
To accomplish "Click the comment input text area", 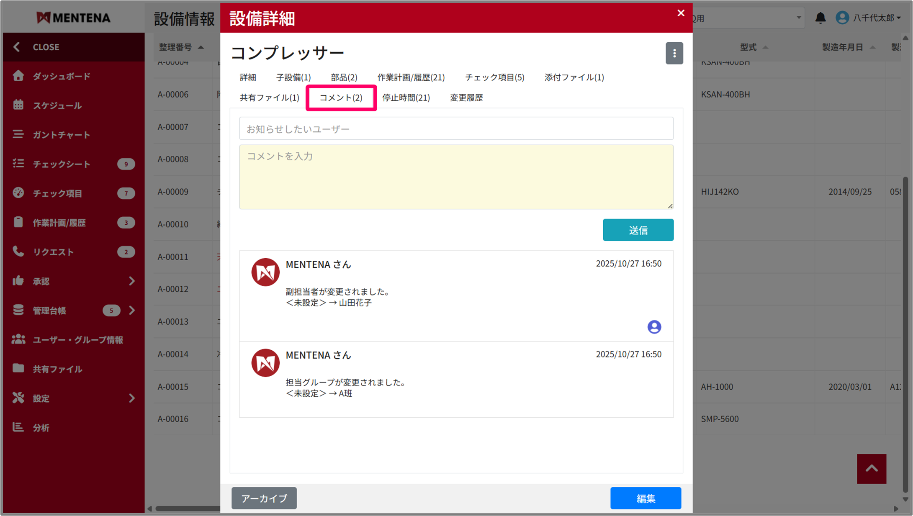I will pyautogui.click(x=456, y=177).
